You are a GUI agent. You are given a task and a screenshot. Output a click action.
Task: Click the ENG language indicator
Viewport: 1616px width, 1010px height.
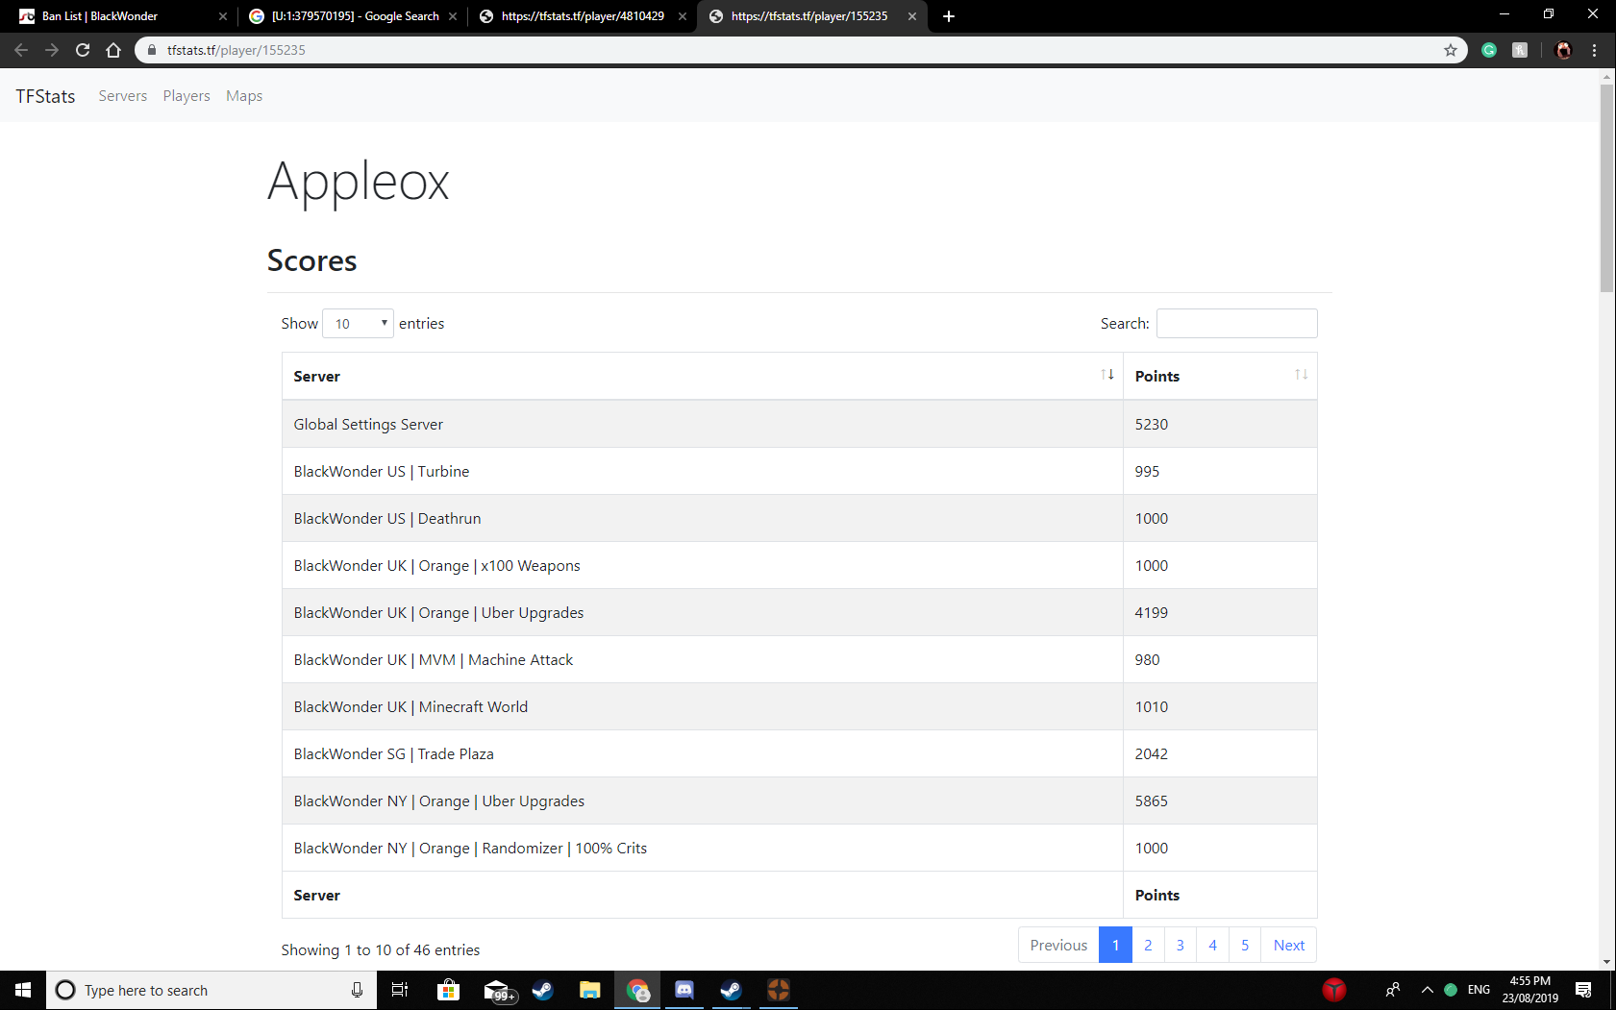tap(1479, 990)
